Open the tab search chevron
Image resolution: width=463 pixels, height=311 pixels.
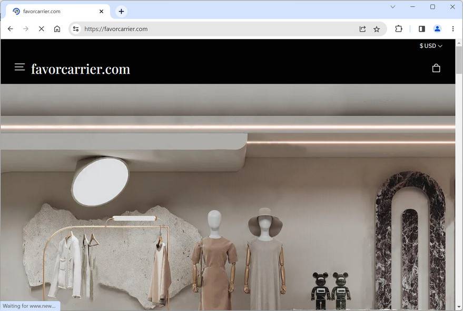(393, 6)
